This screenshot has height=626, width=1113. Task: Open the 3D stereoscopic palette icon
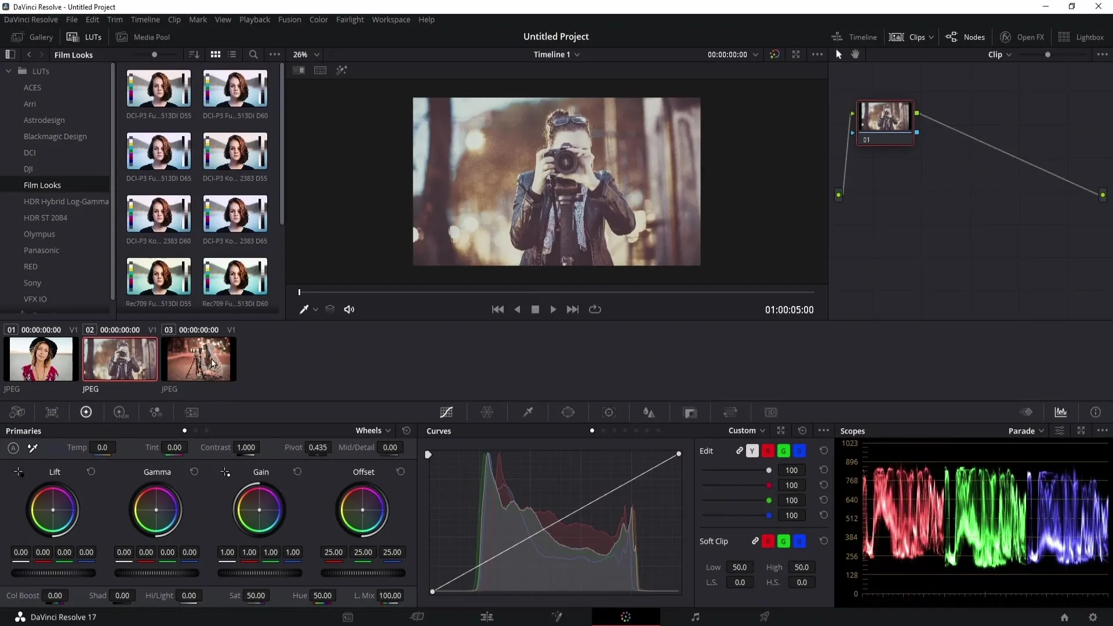point(771,412)
